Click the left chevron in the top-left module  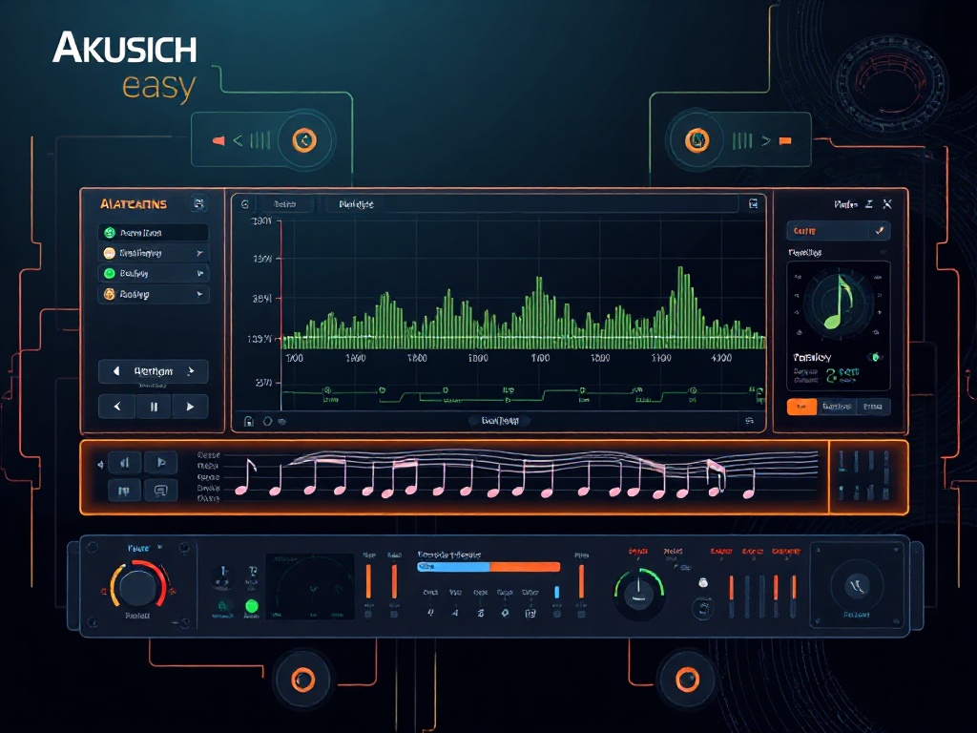point(238,141)
